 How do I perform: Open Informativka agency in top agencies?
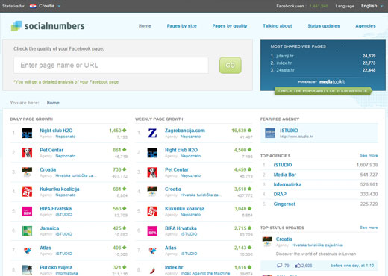coord(287,184)
